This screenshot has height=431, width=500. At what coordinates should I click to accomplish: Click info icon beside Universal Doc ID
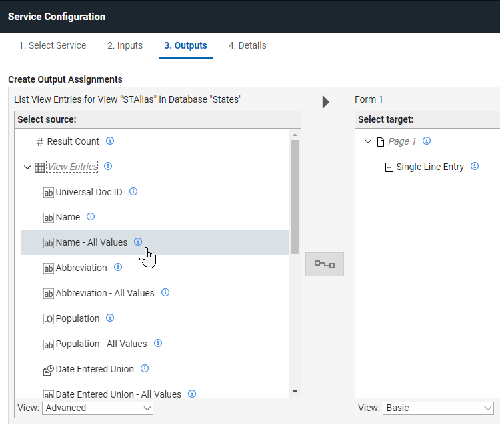coord(133,191)
